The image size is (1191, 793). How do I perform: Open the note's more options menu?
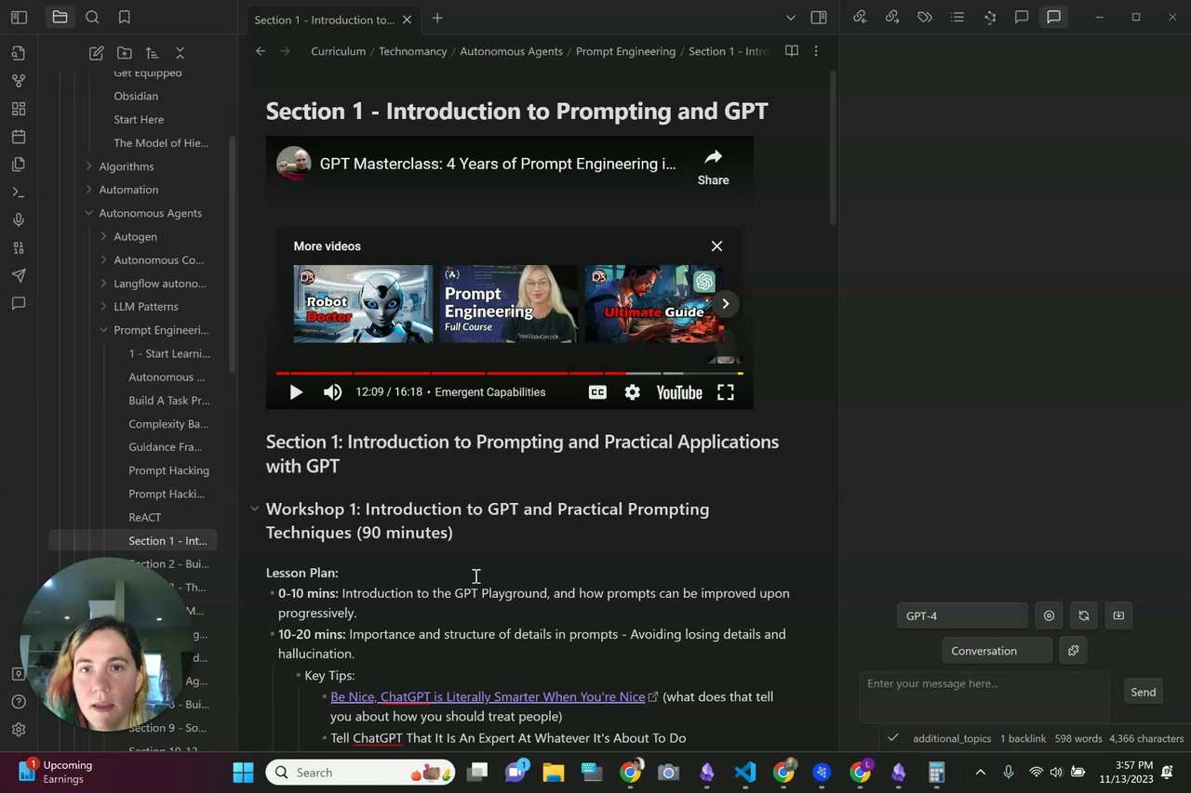[816, 51]
